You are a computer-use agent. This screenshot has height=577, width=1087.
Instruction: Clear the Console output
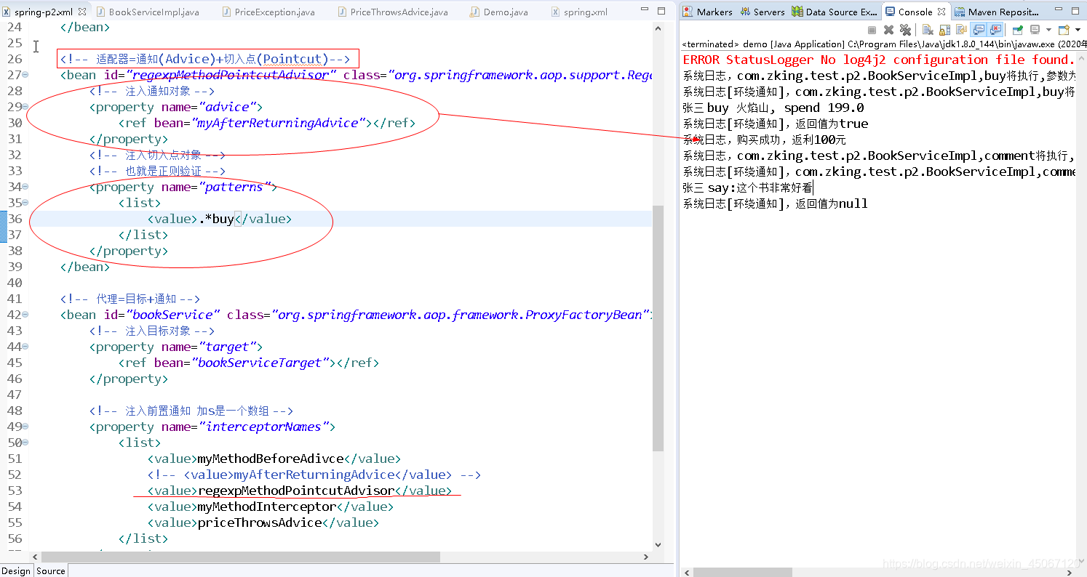928,30
